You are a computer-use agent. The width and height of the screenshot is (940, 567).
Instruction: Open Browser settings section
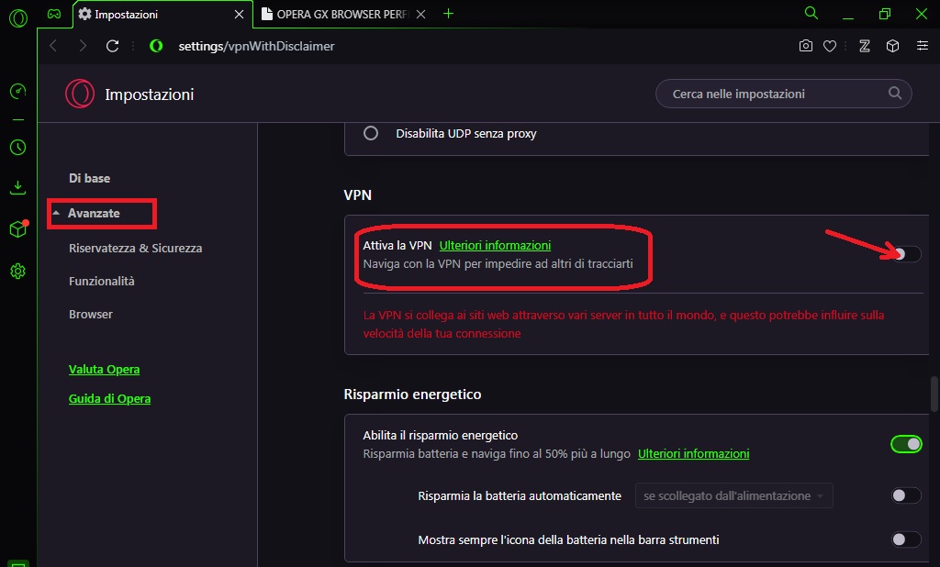point(91,314)
